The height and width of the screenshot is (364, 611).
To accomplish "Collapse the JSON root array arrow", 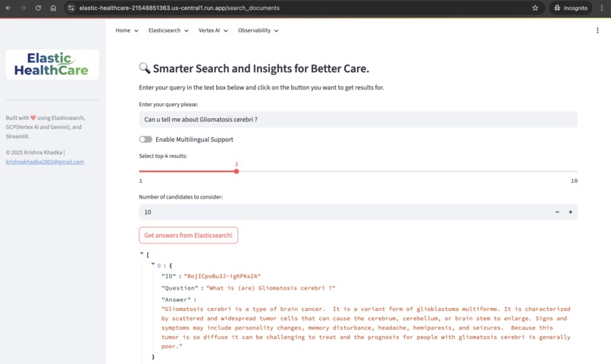I will [142, 253].
